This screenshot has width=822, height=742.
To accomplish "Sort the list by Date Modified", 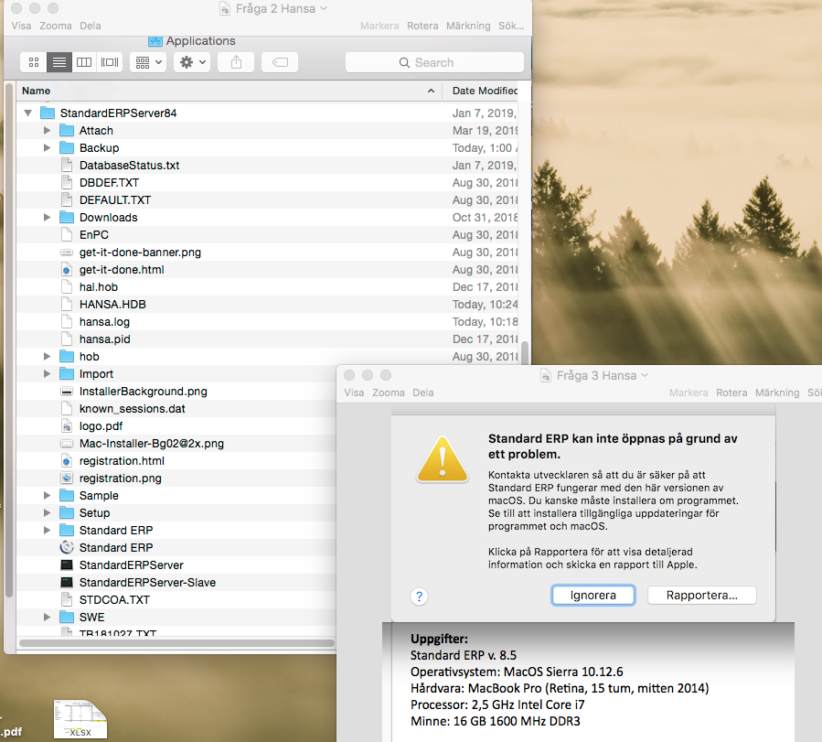I will click(485, 91).
